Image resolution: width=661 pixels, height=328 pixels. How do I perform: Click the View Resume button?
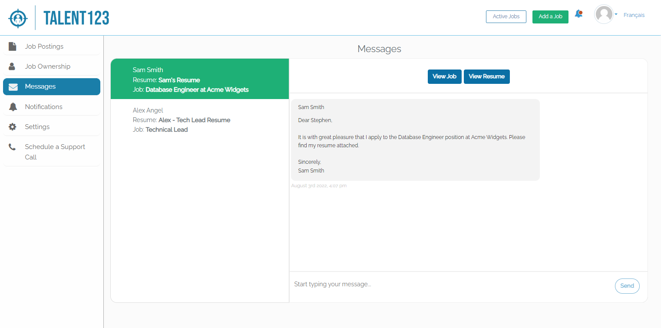point(486,76)
